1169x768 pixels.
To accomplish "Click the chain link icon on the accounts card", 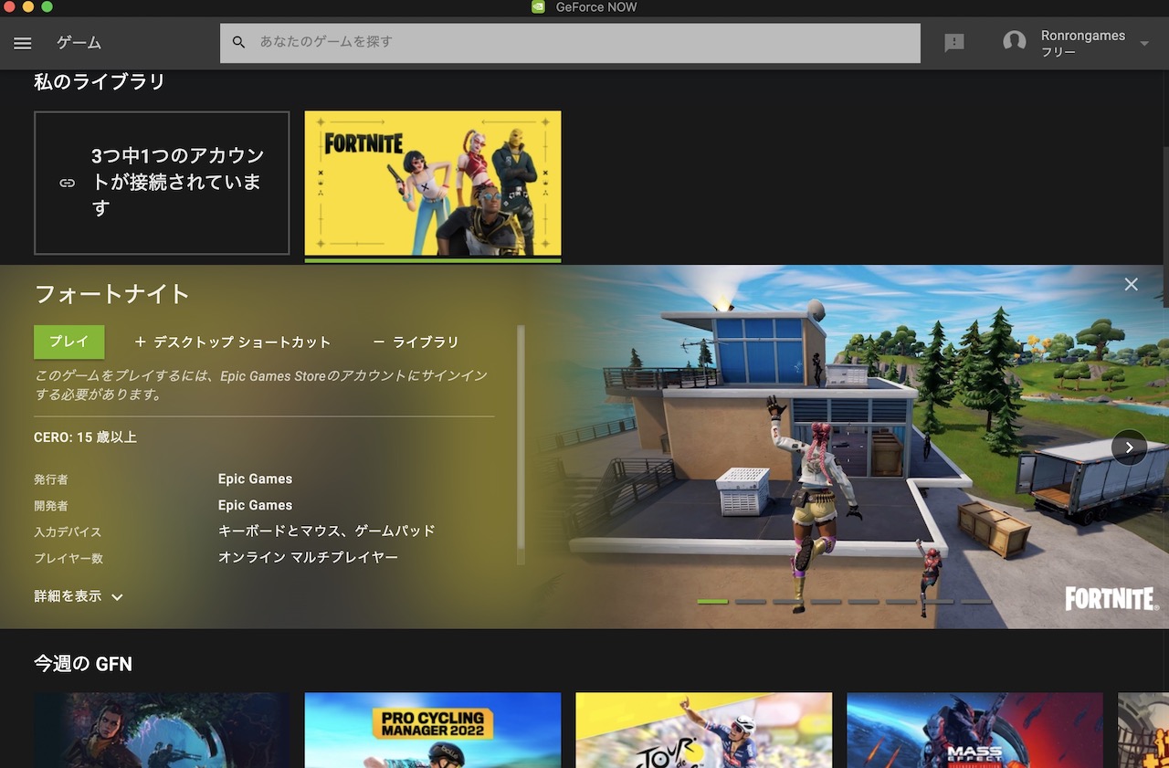I will click(66, 183).
